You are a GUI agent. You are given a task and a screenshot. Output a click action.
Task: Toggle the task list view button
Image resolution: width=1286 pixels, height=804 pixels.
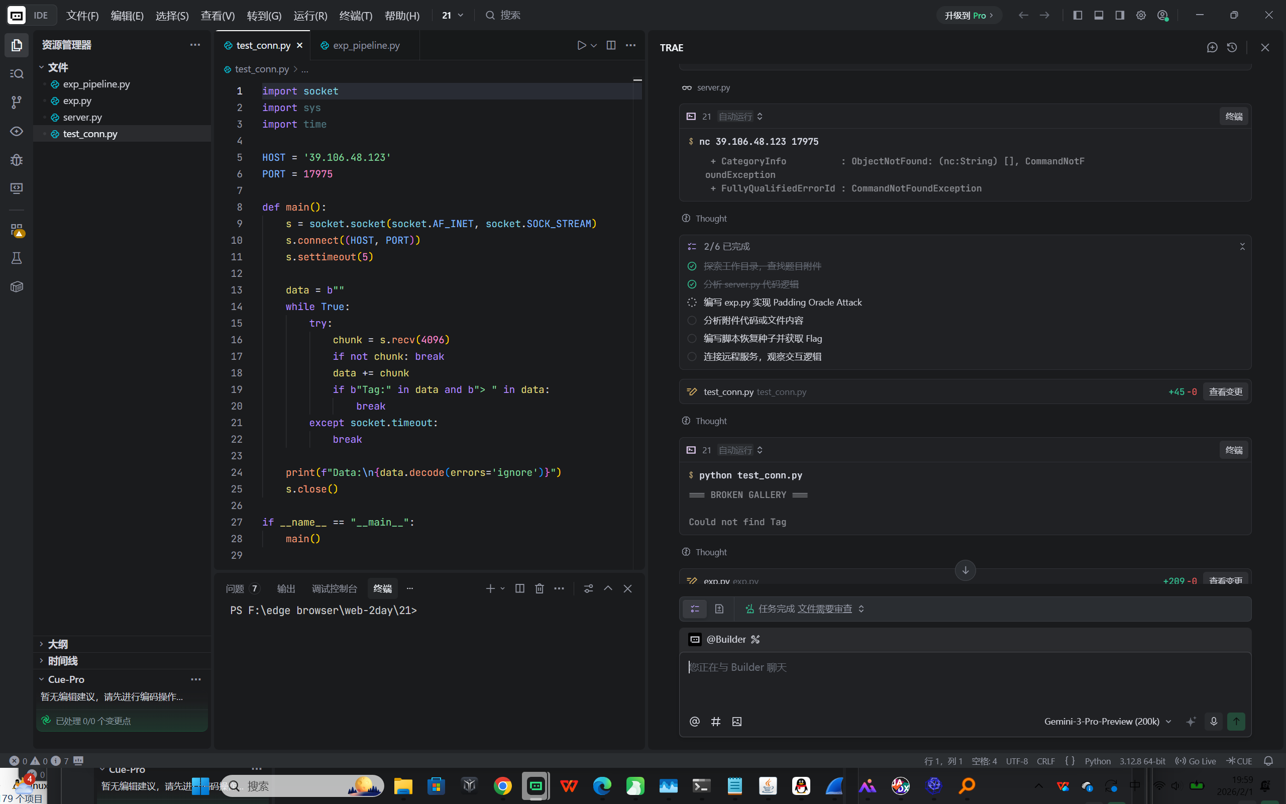[x=695, y=609]
